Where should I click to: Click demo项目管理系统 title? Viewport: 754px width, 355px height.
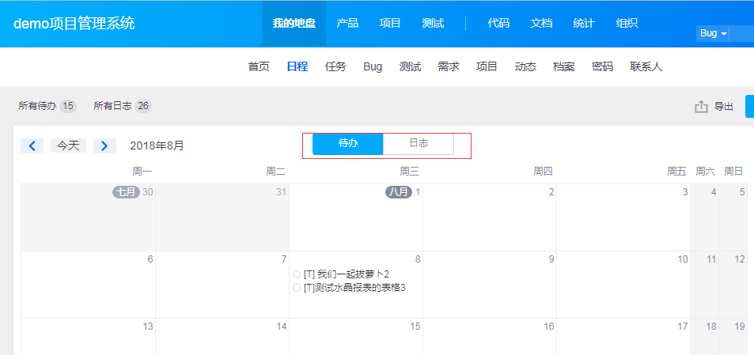point(74,24)
